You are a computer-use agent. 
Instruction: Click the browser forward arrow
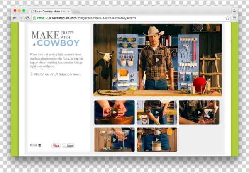(21, 18)
